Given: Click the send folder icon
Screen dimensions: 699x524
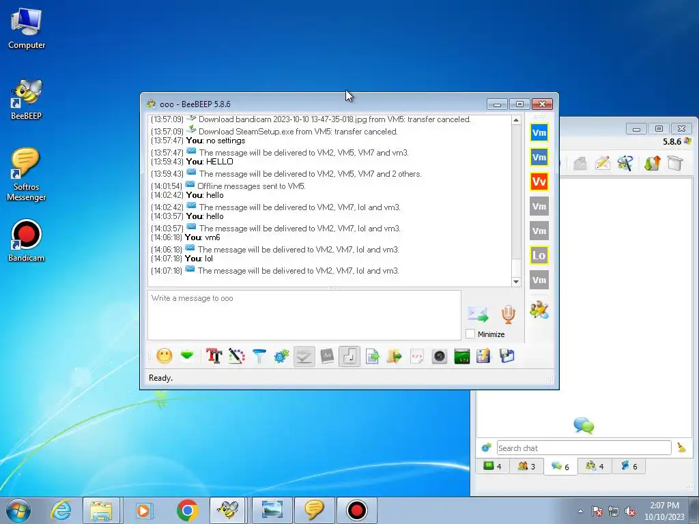Looking at the screenshot, I should click(x=394, y=356).
